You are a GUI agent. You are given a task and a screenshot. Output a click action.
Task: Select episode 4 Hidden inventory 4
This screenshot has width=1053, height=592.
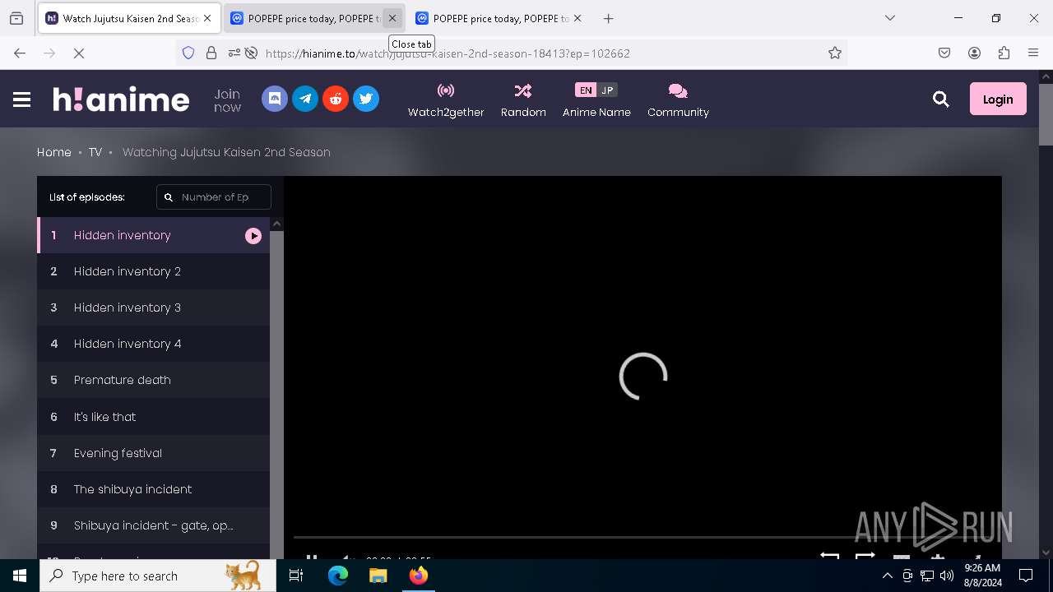(153, 344)
